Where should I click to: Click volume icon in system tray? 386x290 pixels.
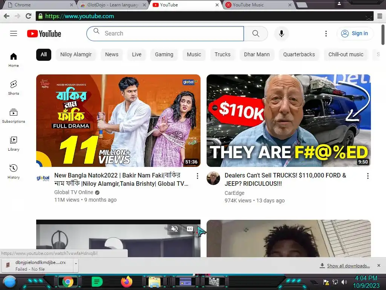pyautogui.click(x=344, y=282)
